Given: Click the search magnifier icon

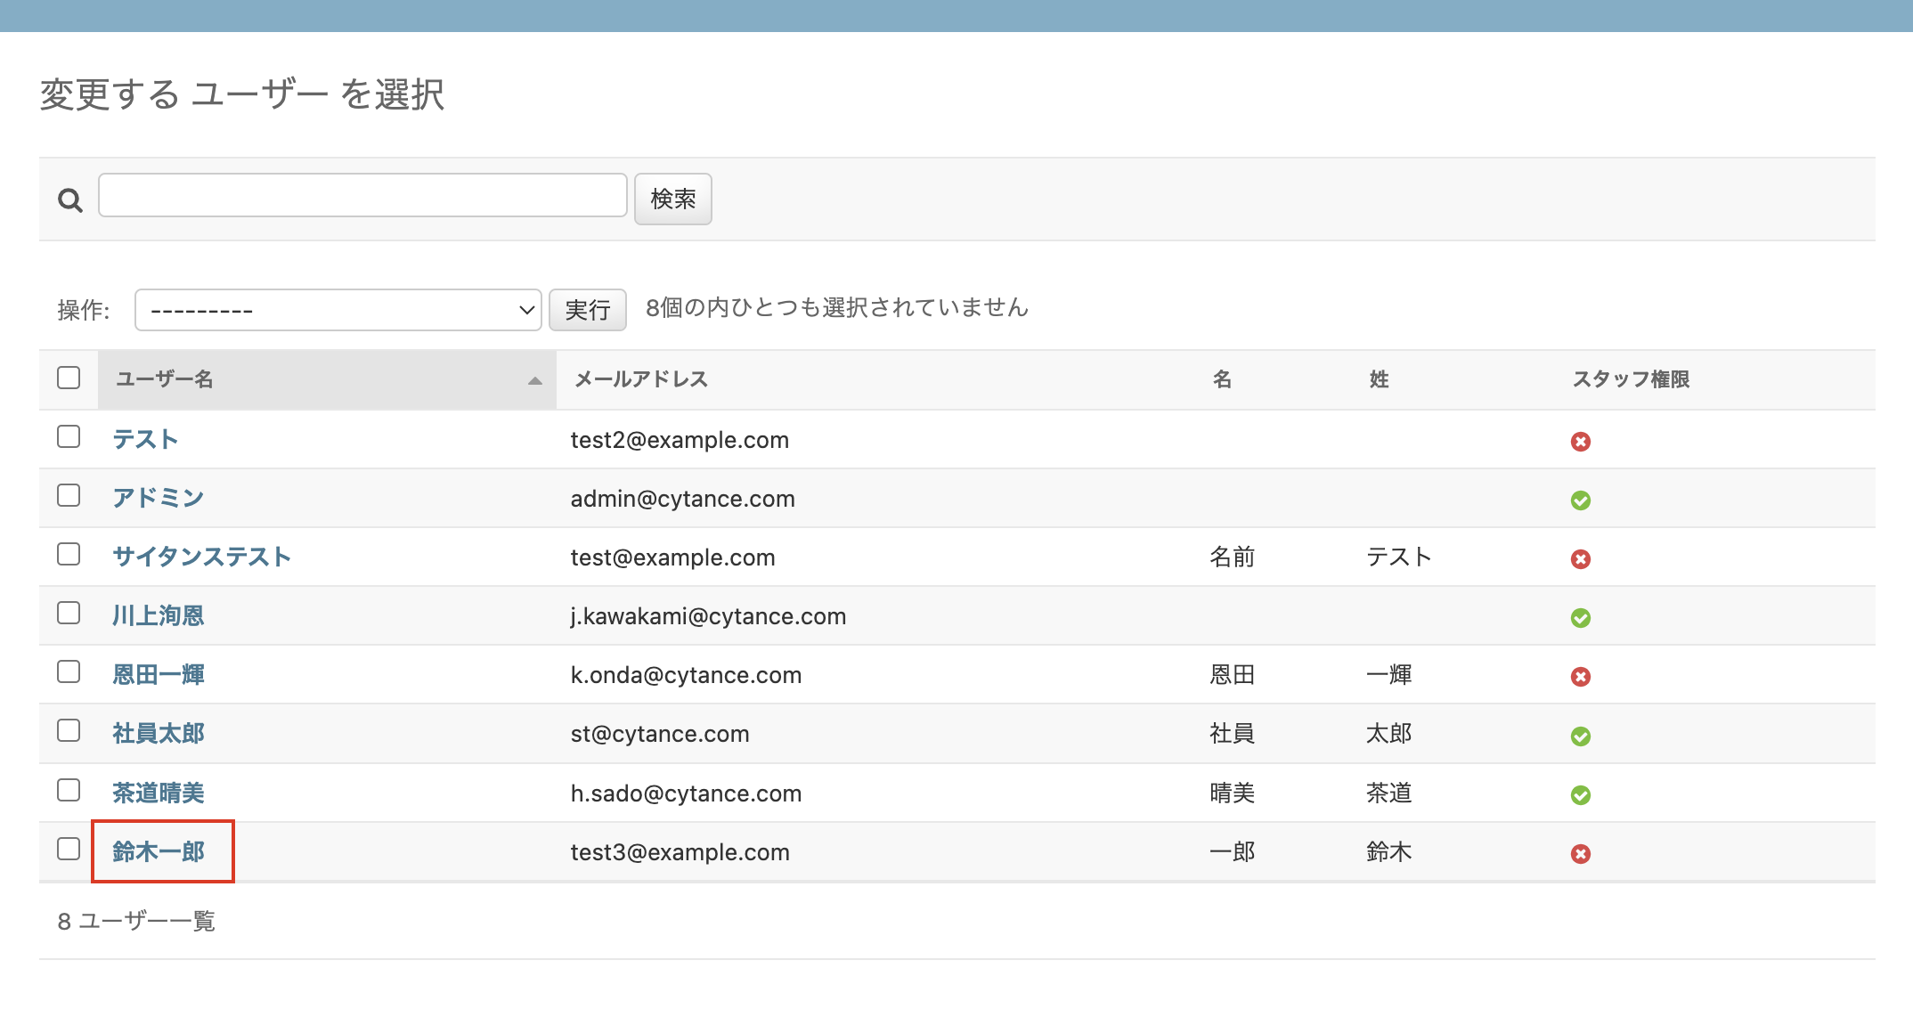Looking at the screenshot, I should pyautogui.click(x=70, y=200).
